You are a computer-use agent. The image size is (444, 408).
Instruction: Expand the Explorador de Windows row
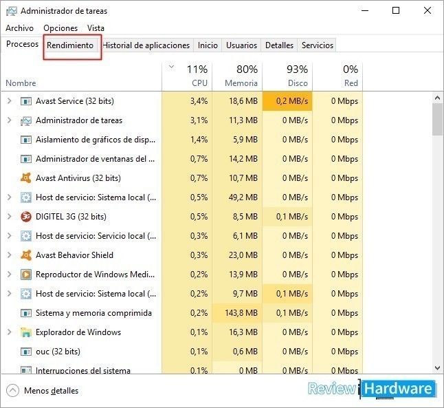(10, 332)
